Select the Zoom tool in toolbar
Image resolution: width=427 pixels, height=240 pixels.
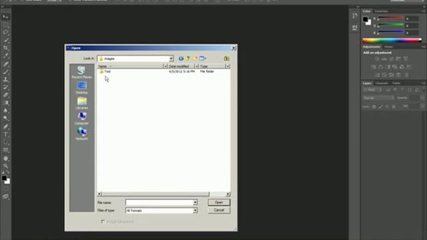(x=5, y=166)
